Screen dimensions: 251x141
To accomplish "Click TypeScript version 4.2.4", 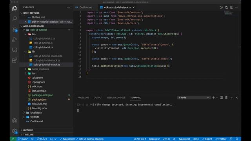I will pos(196,139).
